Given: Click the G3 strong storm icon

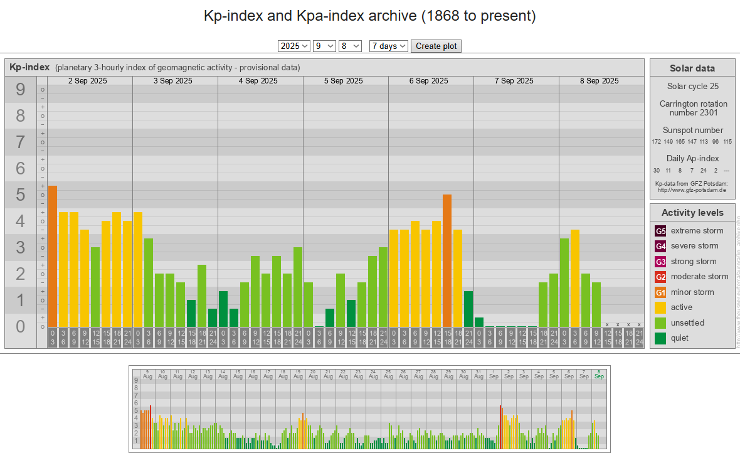Looking at the screenshot, I should tap(660, 262).
